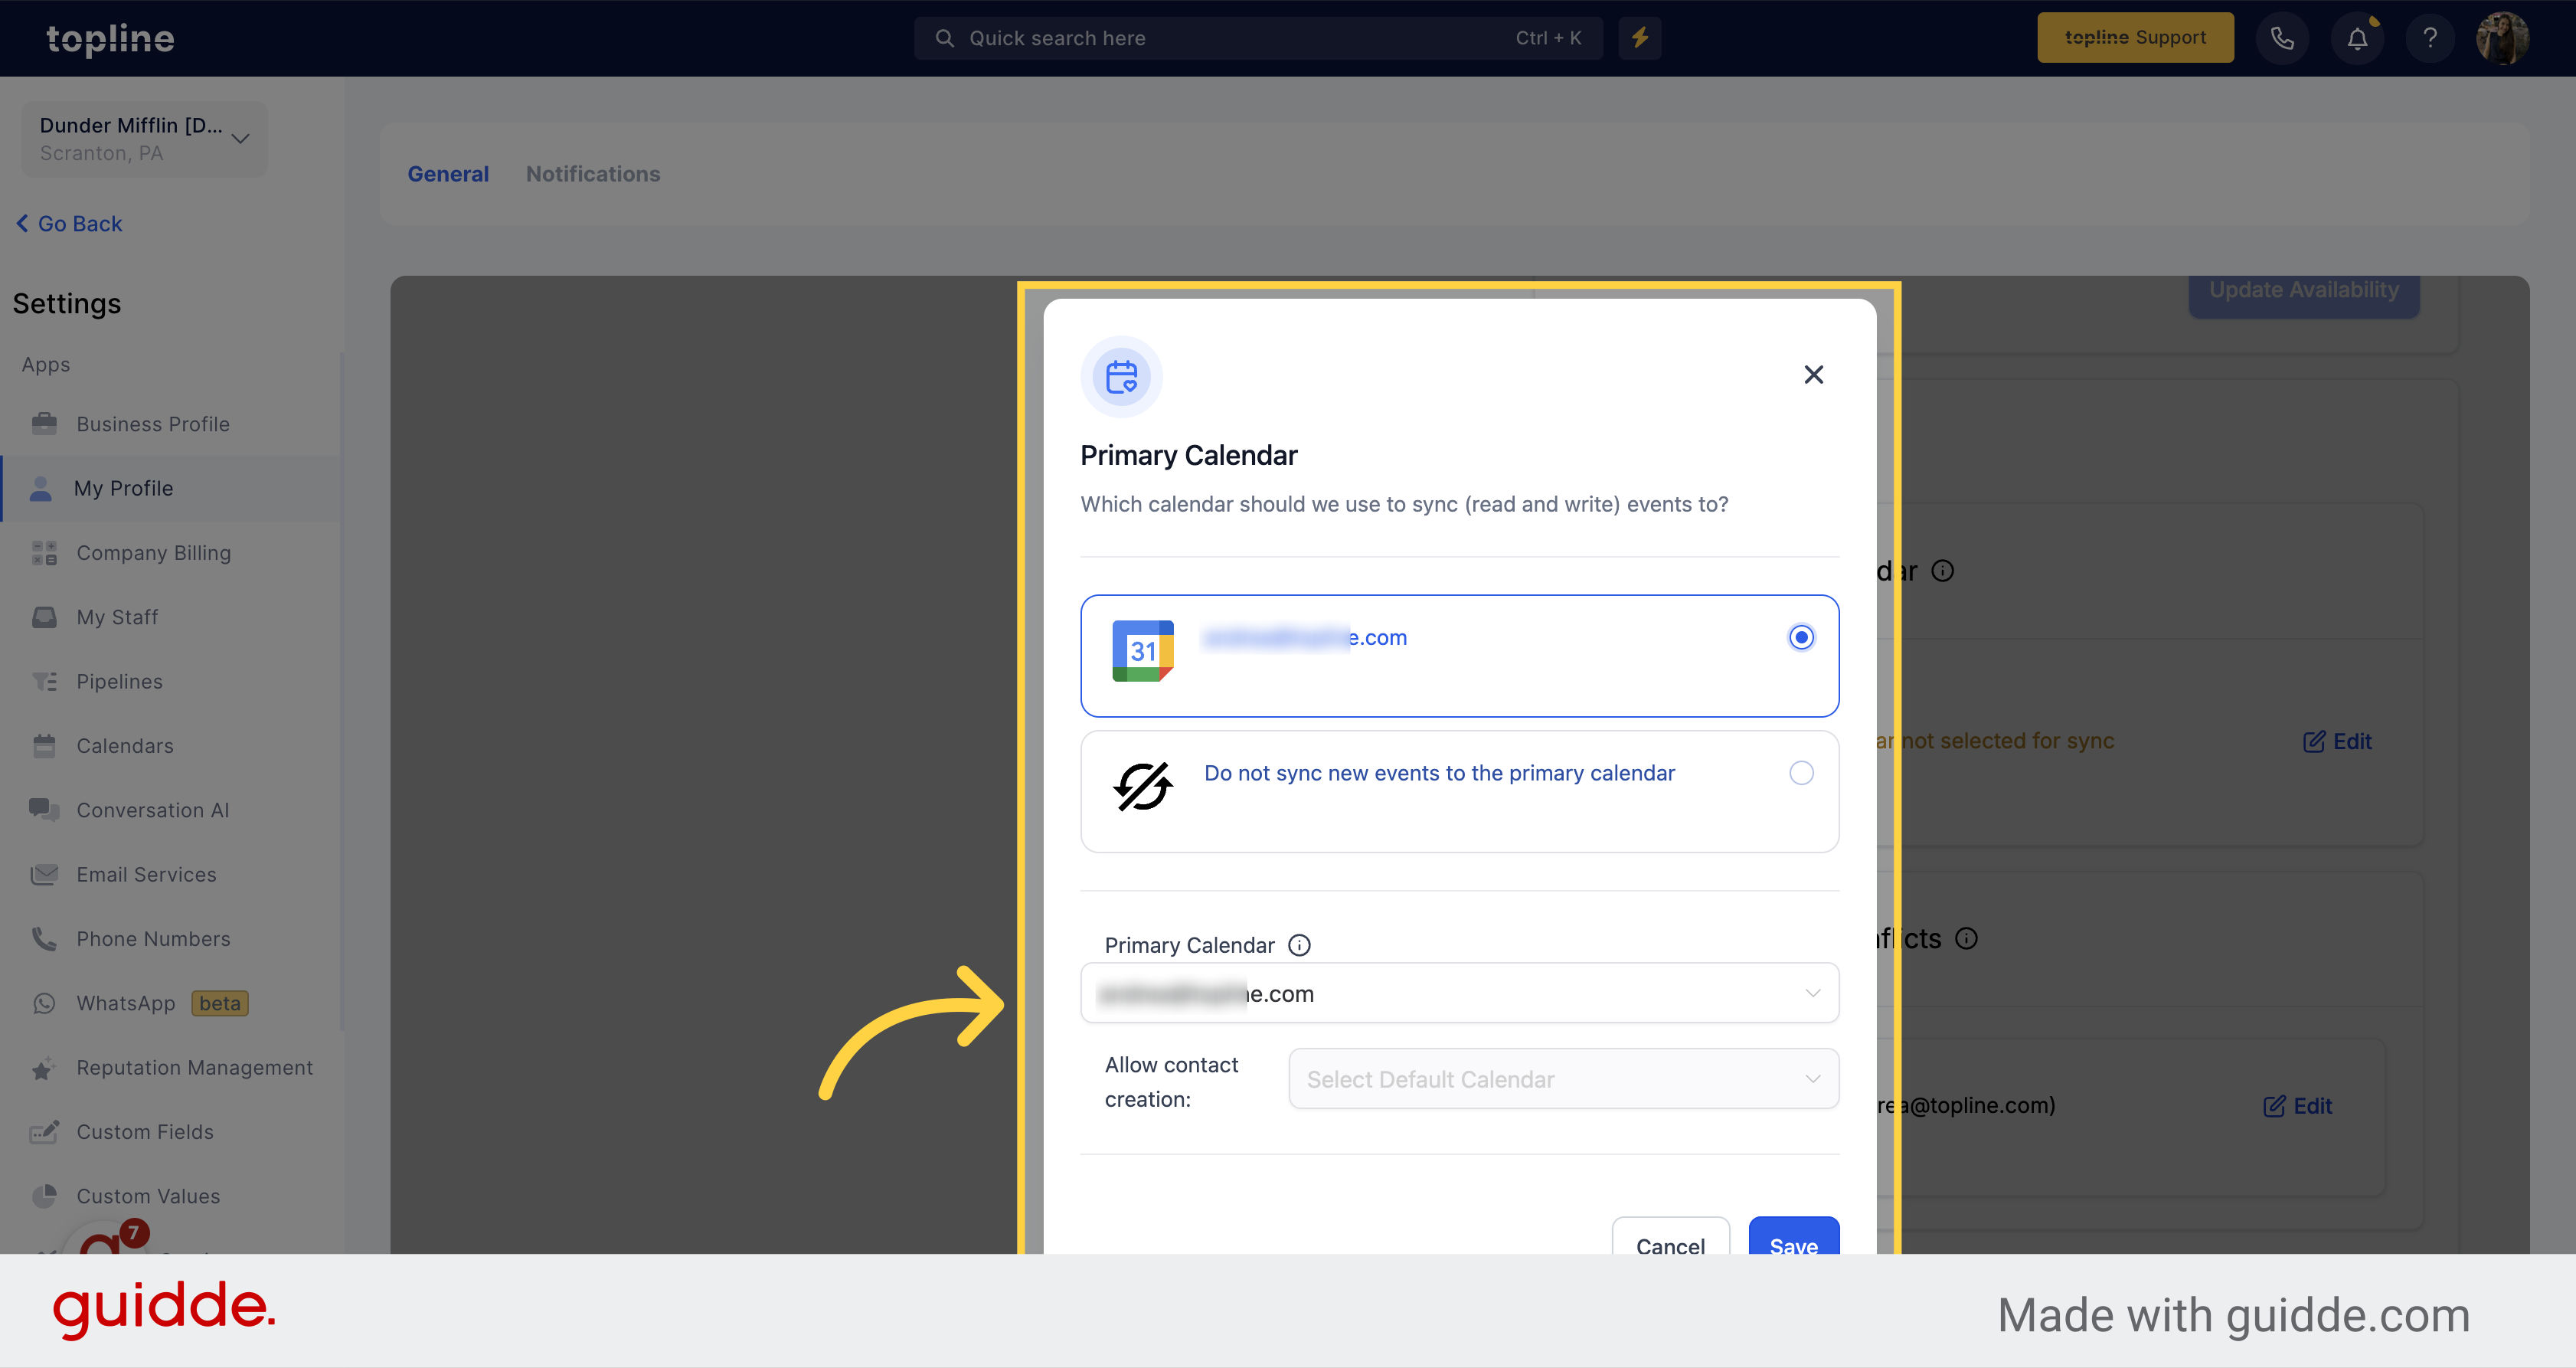Click the Email Services envelope icon
The width and height of the screenshot is (2576, 1368).
(x=44, y=874)
